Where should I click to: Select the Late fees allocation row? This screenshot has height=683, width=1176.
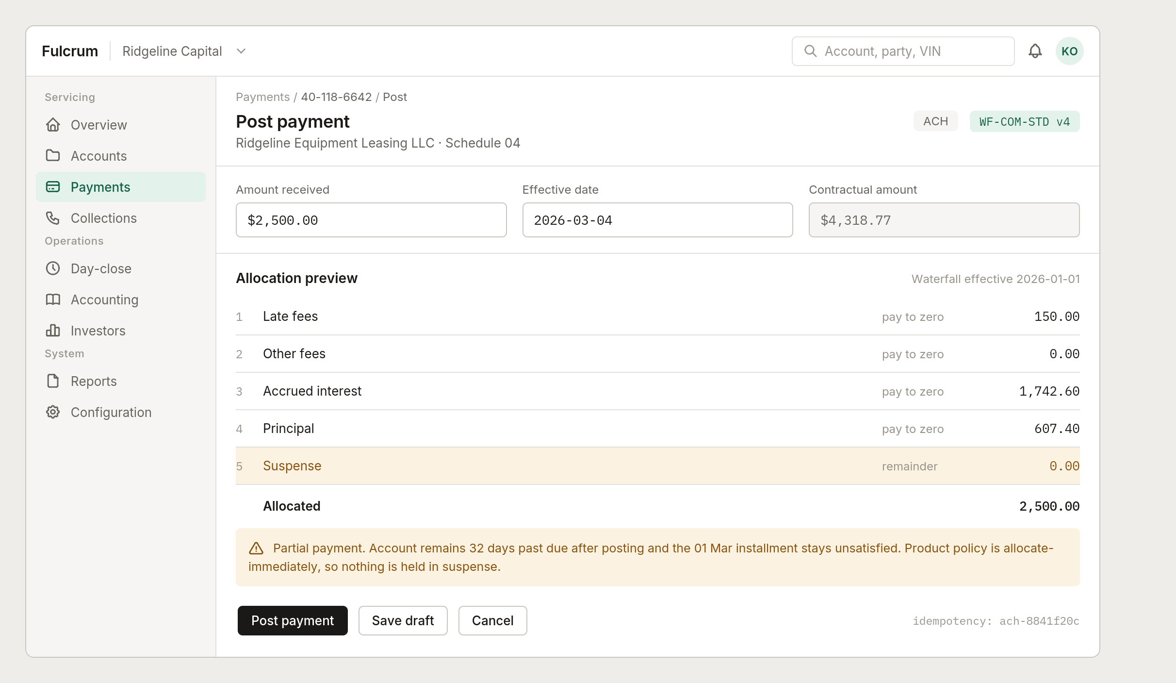coord(657,317)
